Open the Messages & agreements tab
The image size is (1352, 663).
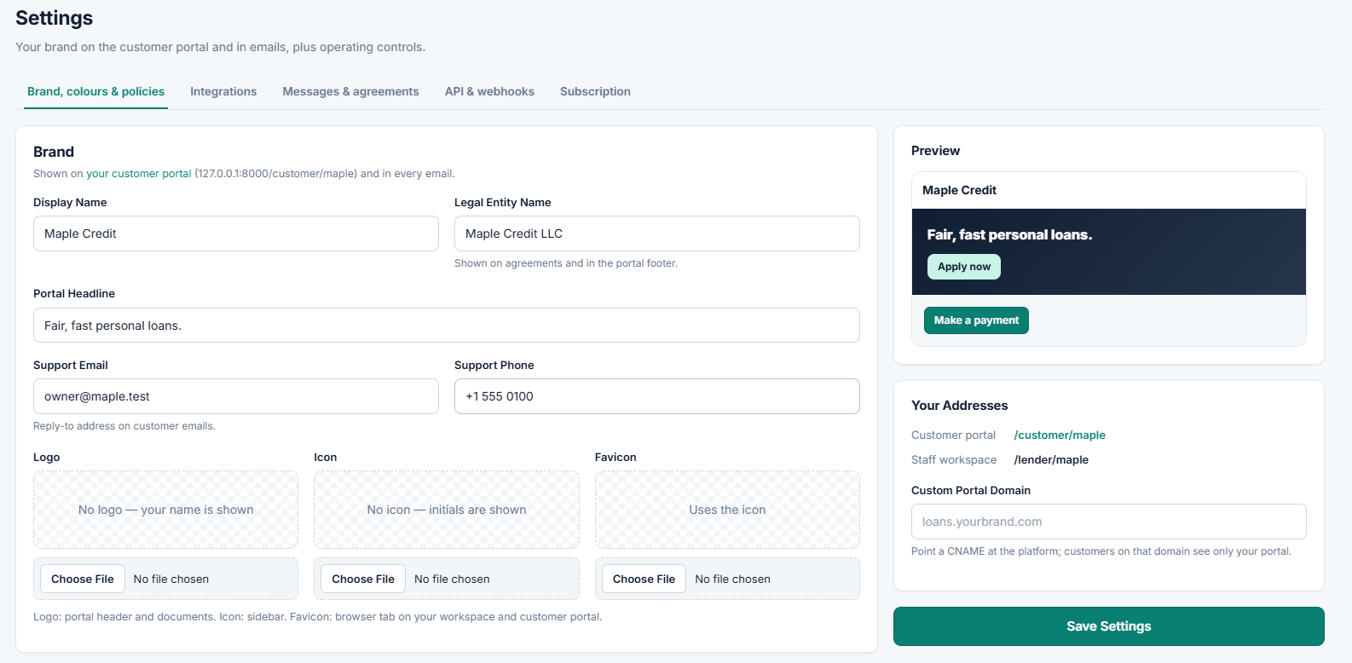[350, 91]
